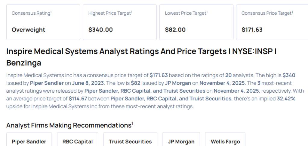Image resolution: width=308 pixels, height=146 pixels.
Task: Select the Wells Fargo firm button
Action: [x=225, y=141]
